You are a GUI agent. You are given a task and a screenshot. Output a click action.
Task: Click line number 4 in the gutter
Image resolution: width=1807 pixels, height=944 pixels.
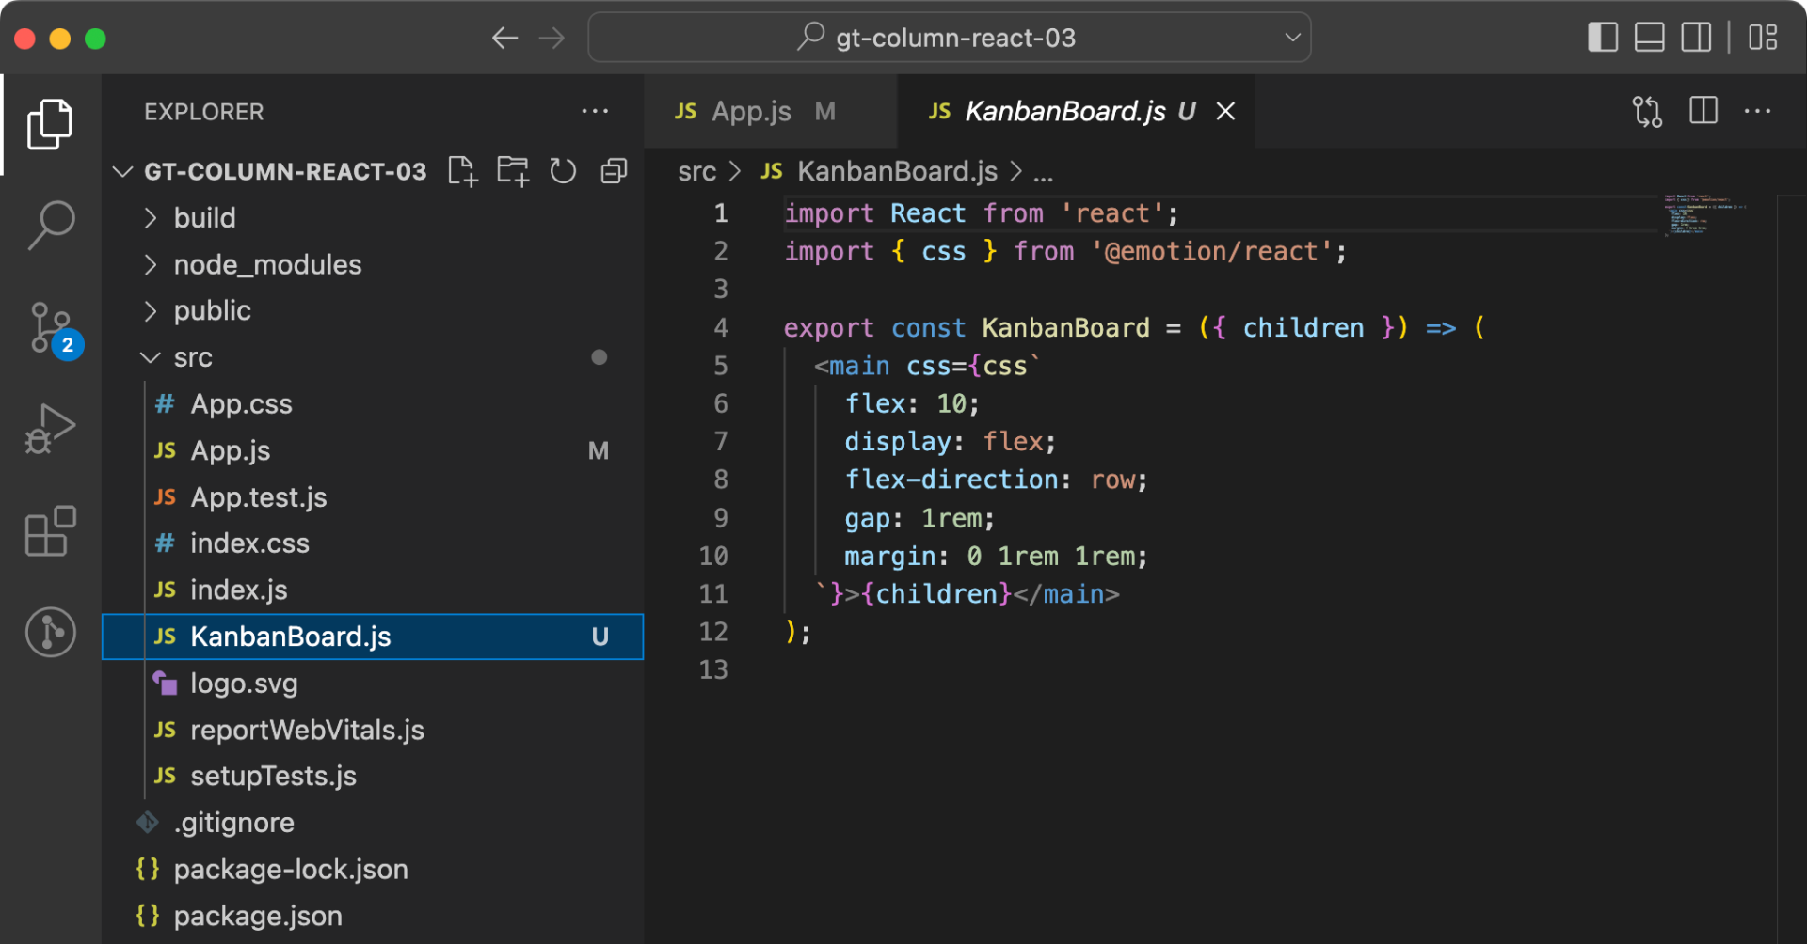(720, 327)
